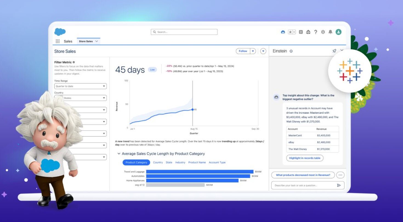Open the Time Range dropdown

point(80,86)
